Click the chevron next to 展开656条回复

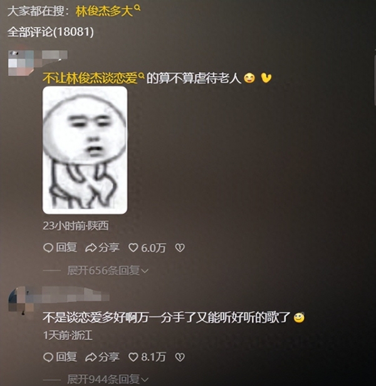pyautogui.click(x=145, y=271)
